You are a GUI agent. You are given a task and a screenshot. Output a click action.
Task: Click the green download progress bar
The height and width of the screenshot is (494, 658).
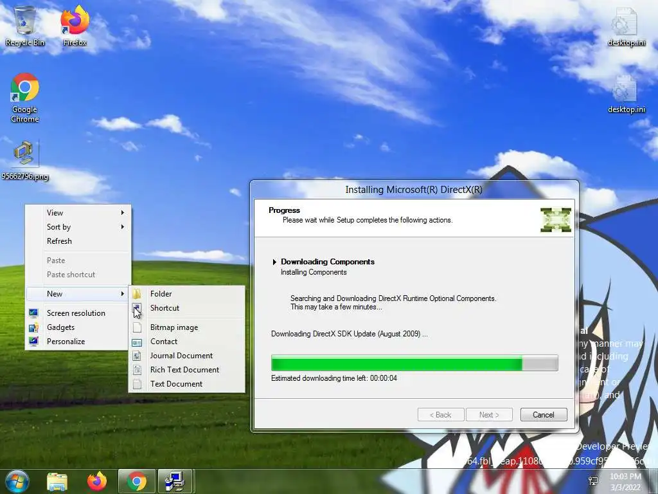pyautogui.click(x=414, y=363)
